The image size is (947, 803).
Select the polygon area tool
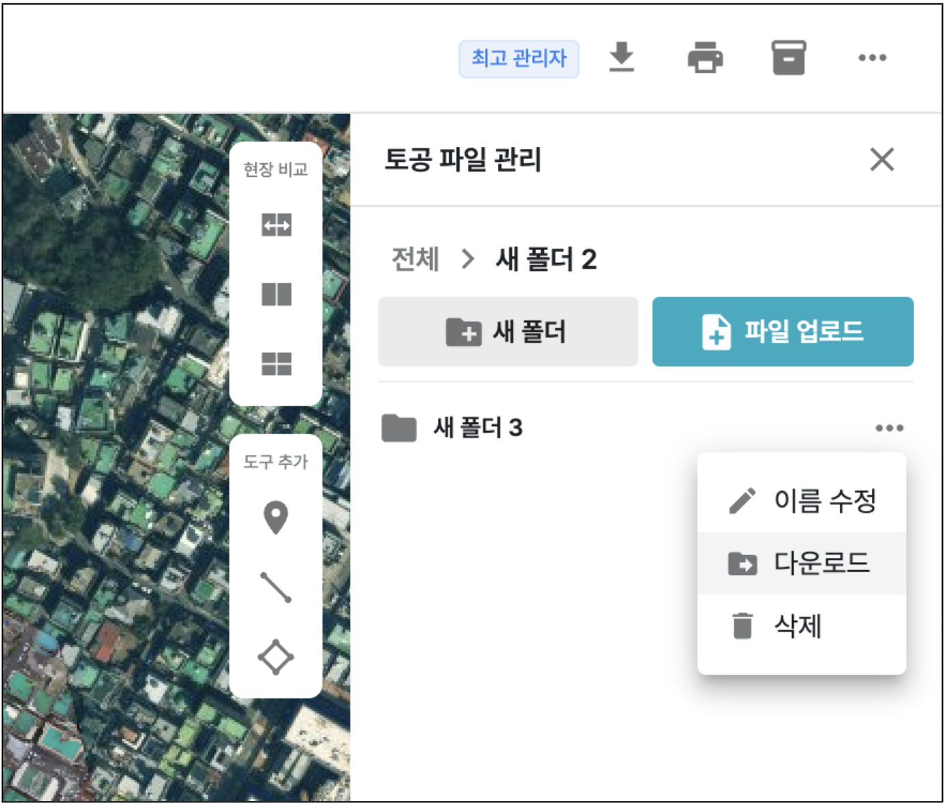(276, 657)
